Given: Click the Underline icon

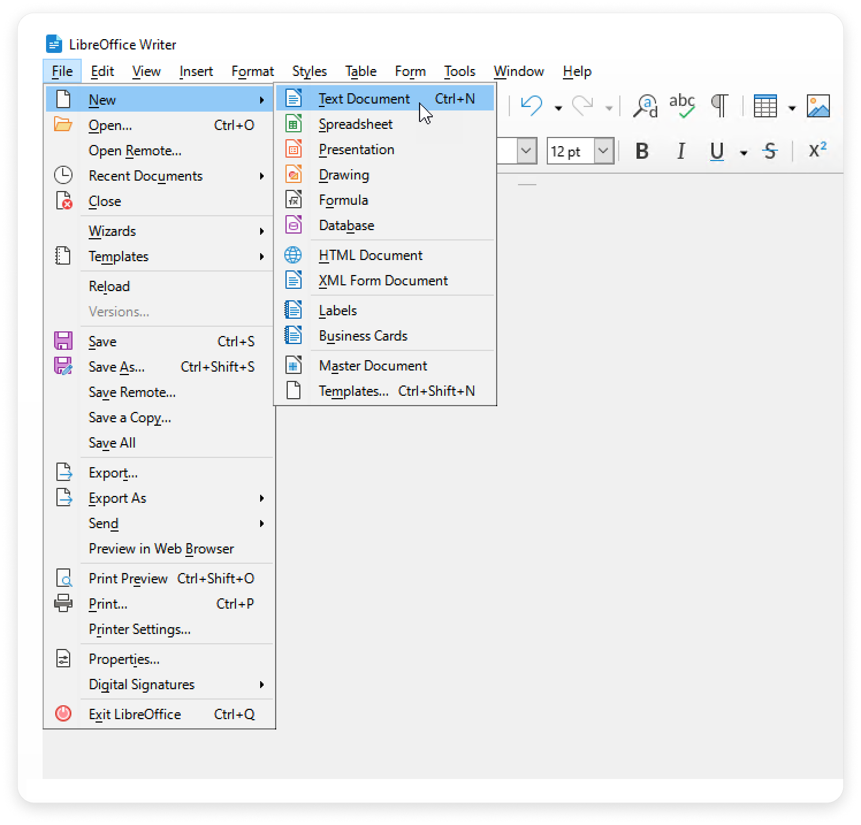Looking at the screenshot, I should [x=717, y=151].
